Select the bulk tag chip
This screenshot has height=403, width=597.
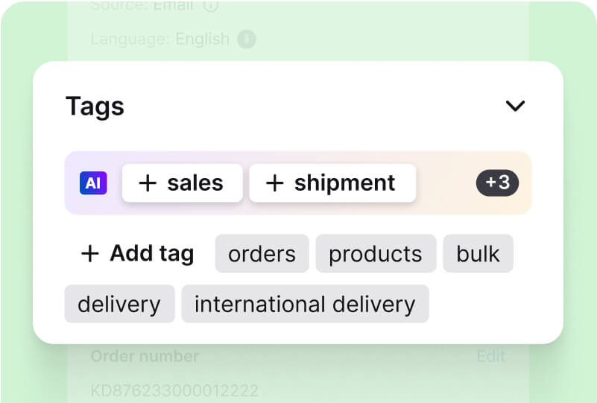pyautogui.click(x=478, y=254)
